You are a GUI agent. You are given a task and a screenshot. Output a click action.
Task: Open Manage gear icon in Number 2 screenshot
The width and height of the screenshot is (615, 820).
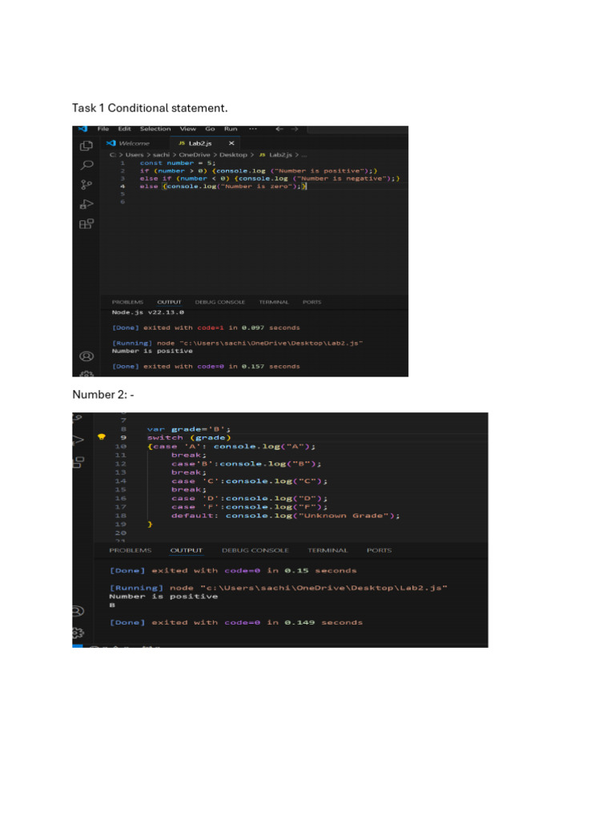pos(78,633)
